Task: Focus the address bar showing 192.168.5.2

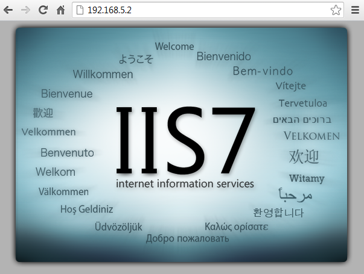Action: point(208,10)
